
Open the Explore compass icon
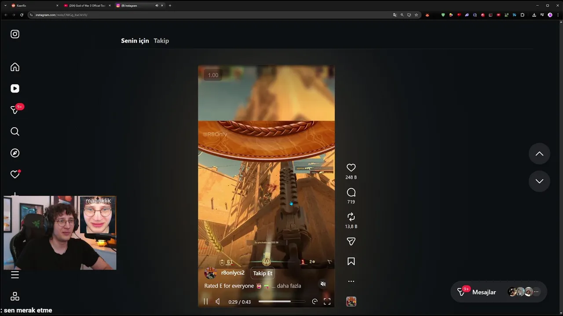click(15, 153)
